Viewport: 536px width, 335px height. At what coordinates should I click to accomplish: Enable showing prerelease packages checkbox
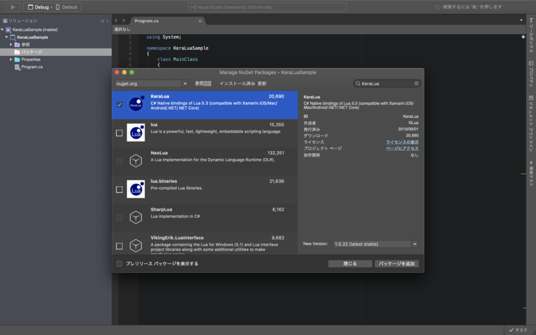pos(119,264)
